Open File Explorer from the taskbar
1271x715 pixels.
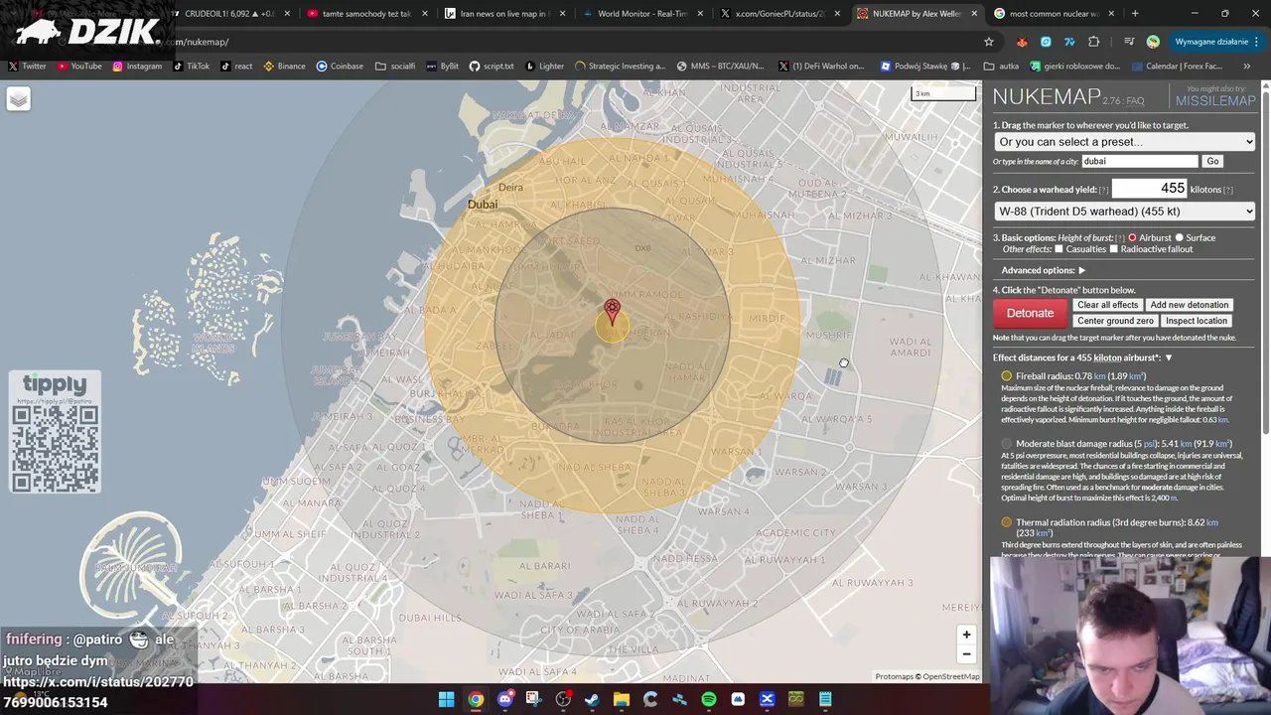pos(621,700)
